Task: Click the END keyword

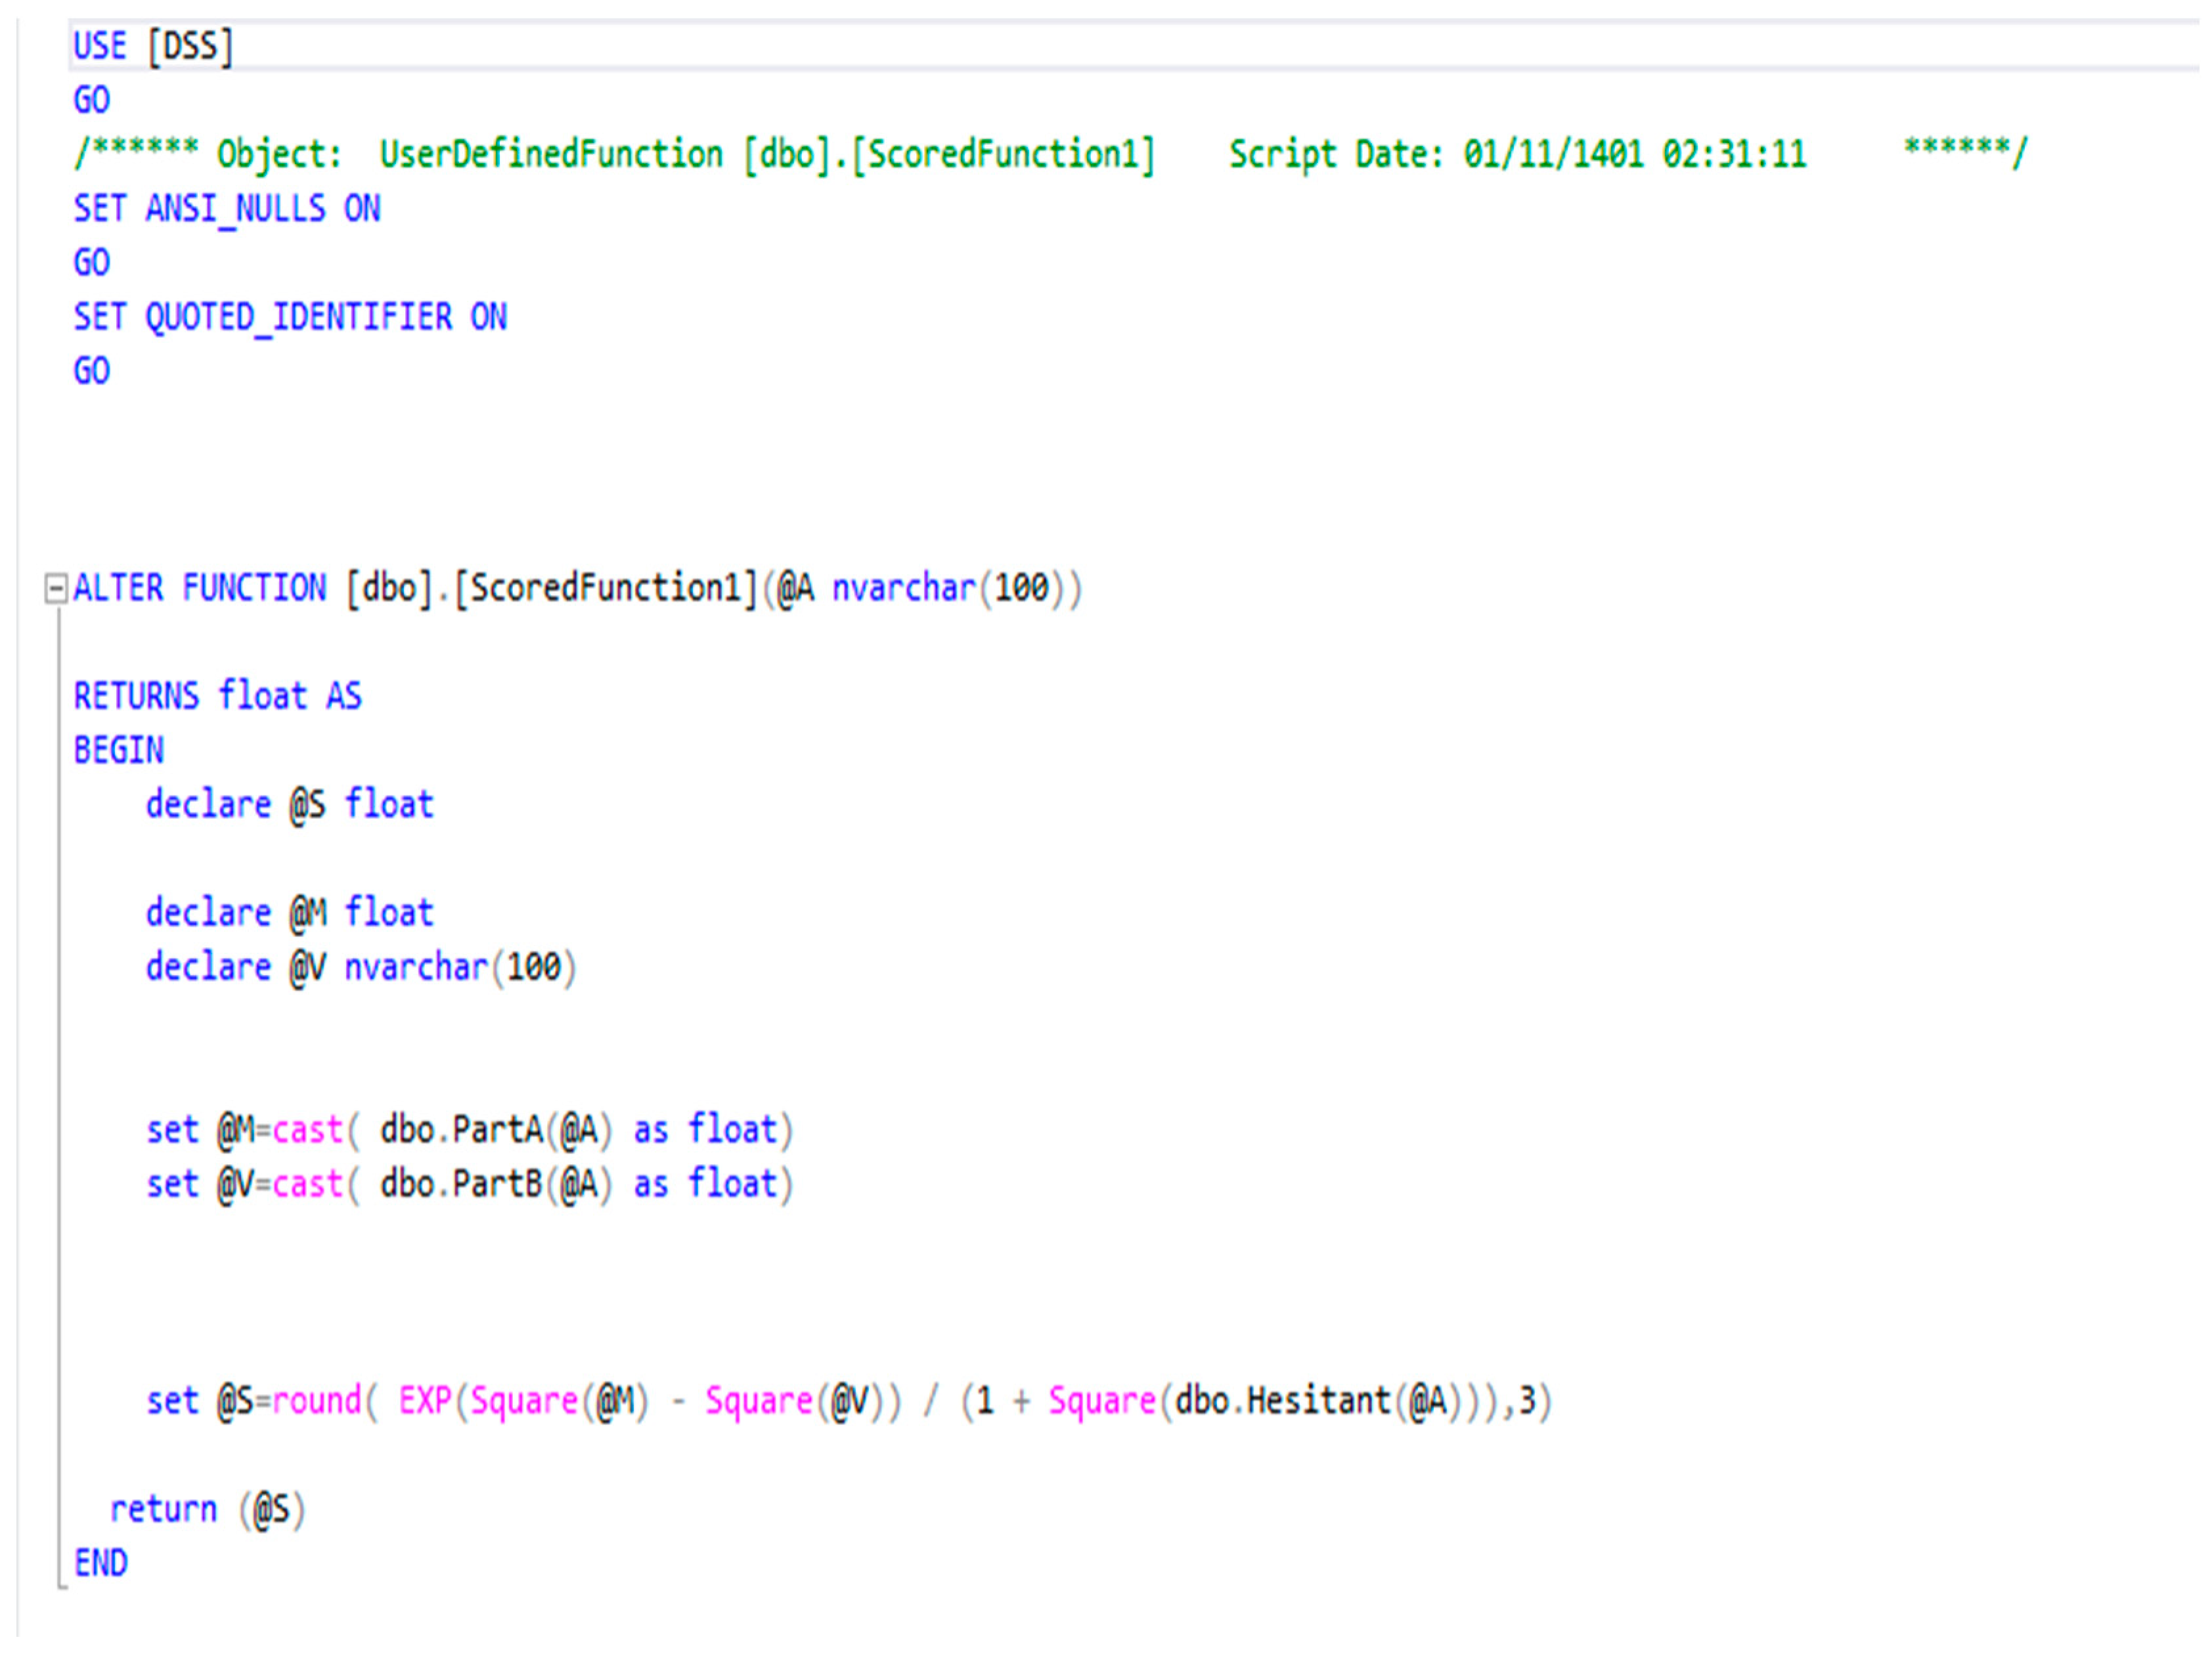Action: pos(100,1563)
